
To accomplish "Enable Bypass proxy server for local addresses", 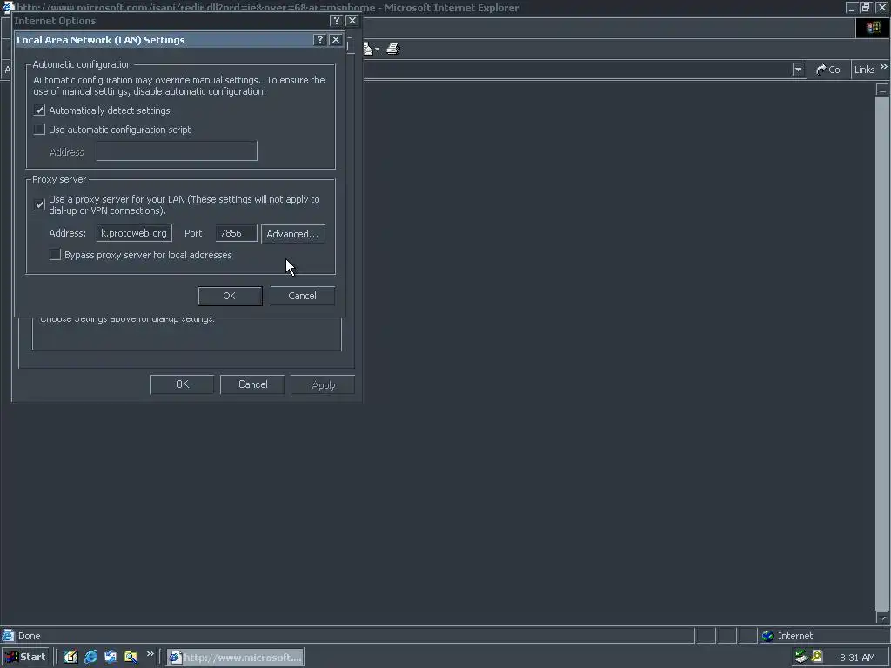I will point(55,255).
